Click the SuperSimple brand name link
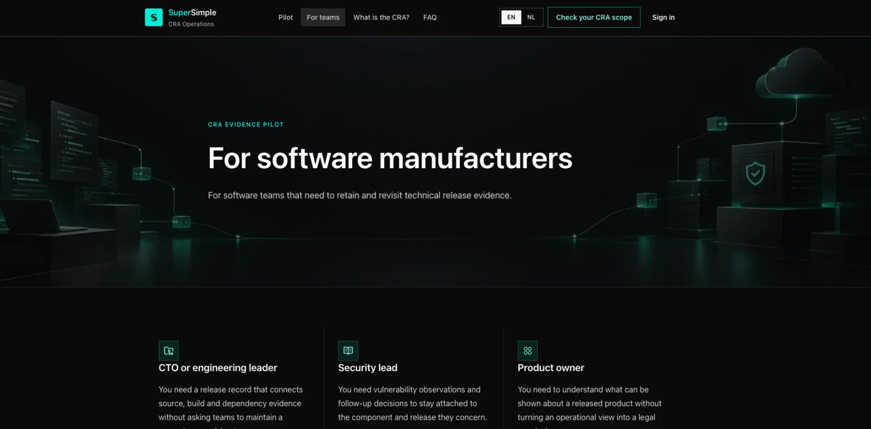This screenshot has height=429, width=871. [192, 13]
